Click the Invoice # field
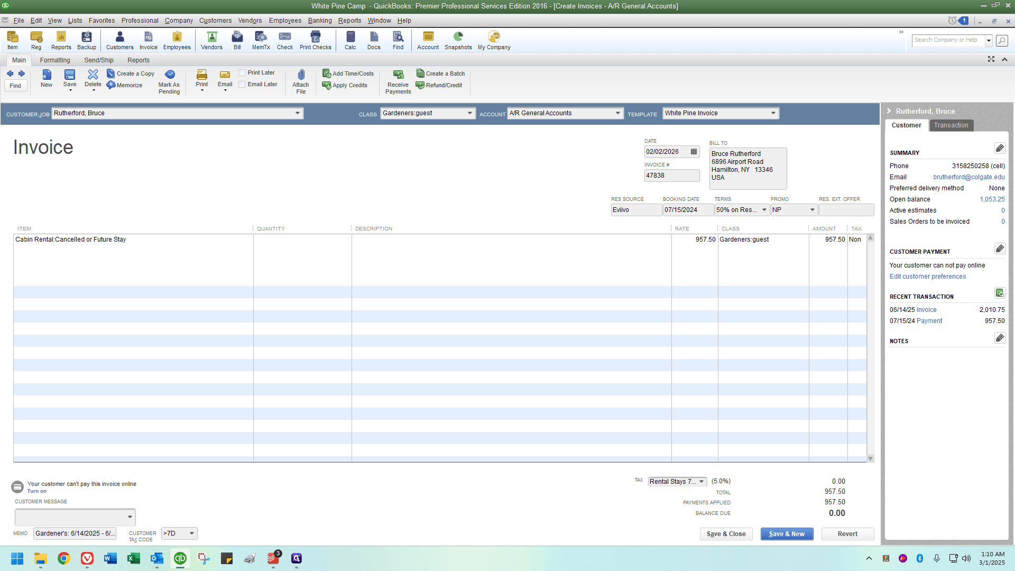This screenshot has width=1015, height=571. click(671, 176)
